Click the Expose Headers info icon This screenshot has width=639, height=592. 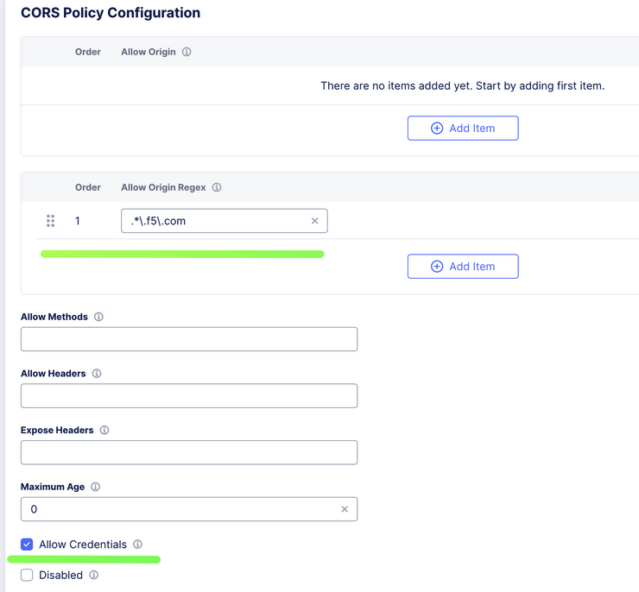pyautogui.click(x=104, y=430)
